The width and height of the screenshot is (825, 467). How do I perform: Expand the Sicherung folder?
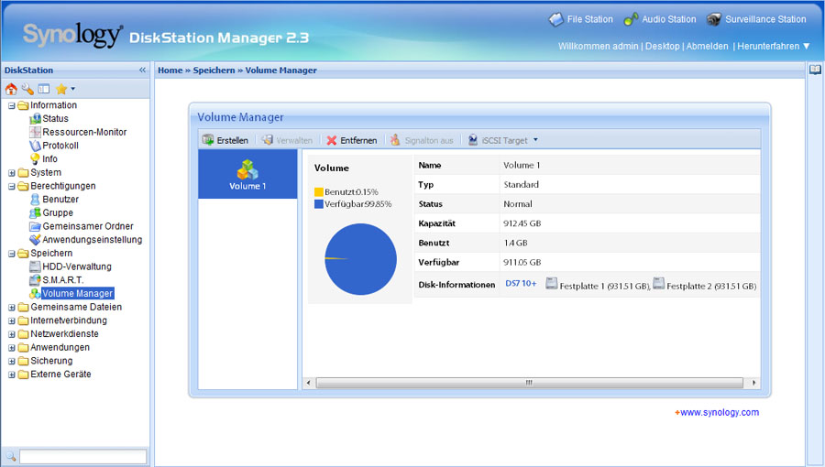tap(12, 362)
